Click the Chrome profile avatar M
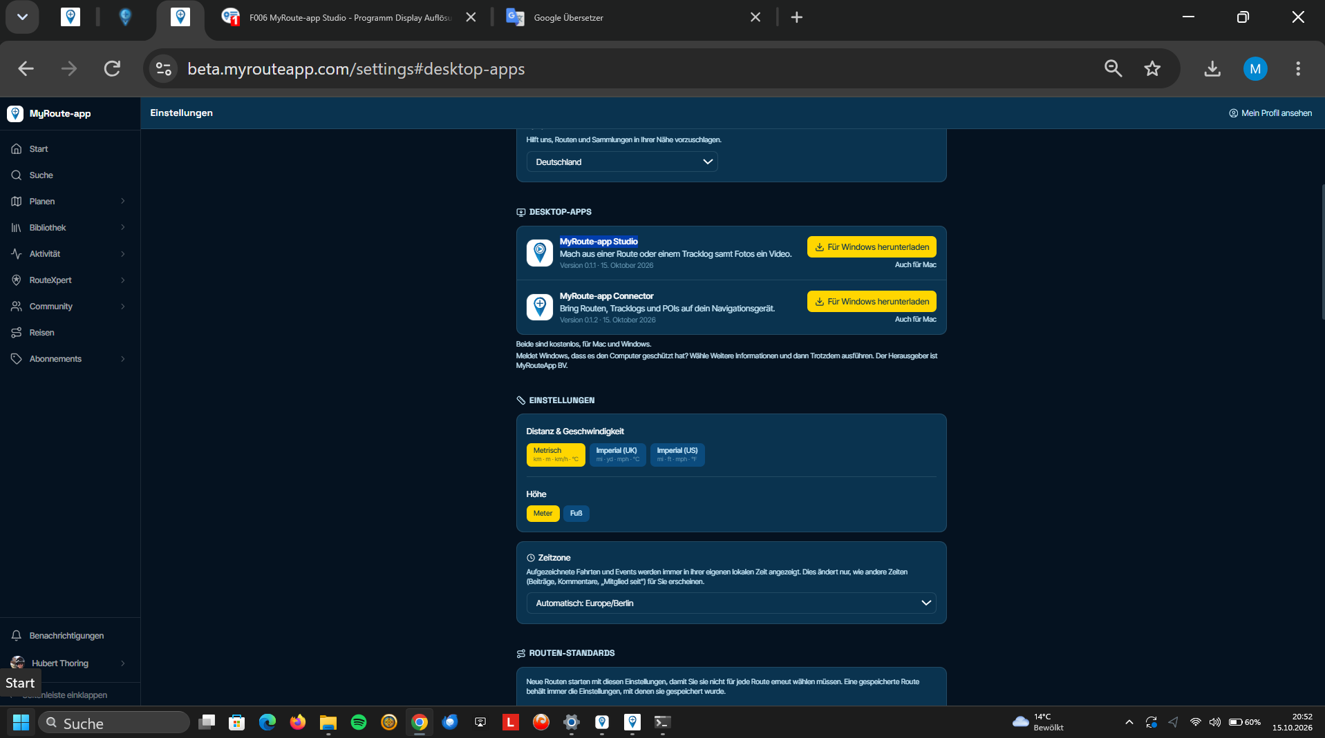 (x=1255, y=68)
